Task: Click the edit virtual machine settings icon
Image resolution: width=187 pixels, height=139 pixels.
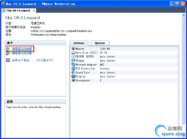Action: tap(8, 53)
